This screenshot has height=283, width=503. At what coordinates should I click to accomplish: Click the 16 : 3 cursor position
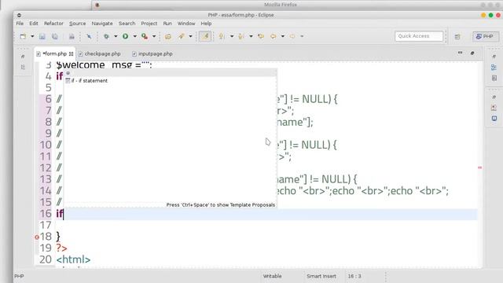point(354,276)
